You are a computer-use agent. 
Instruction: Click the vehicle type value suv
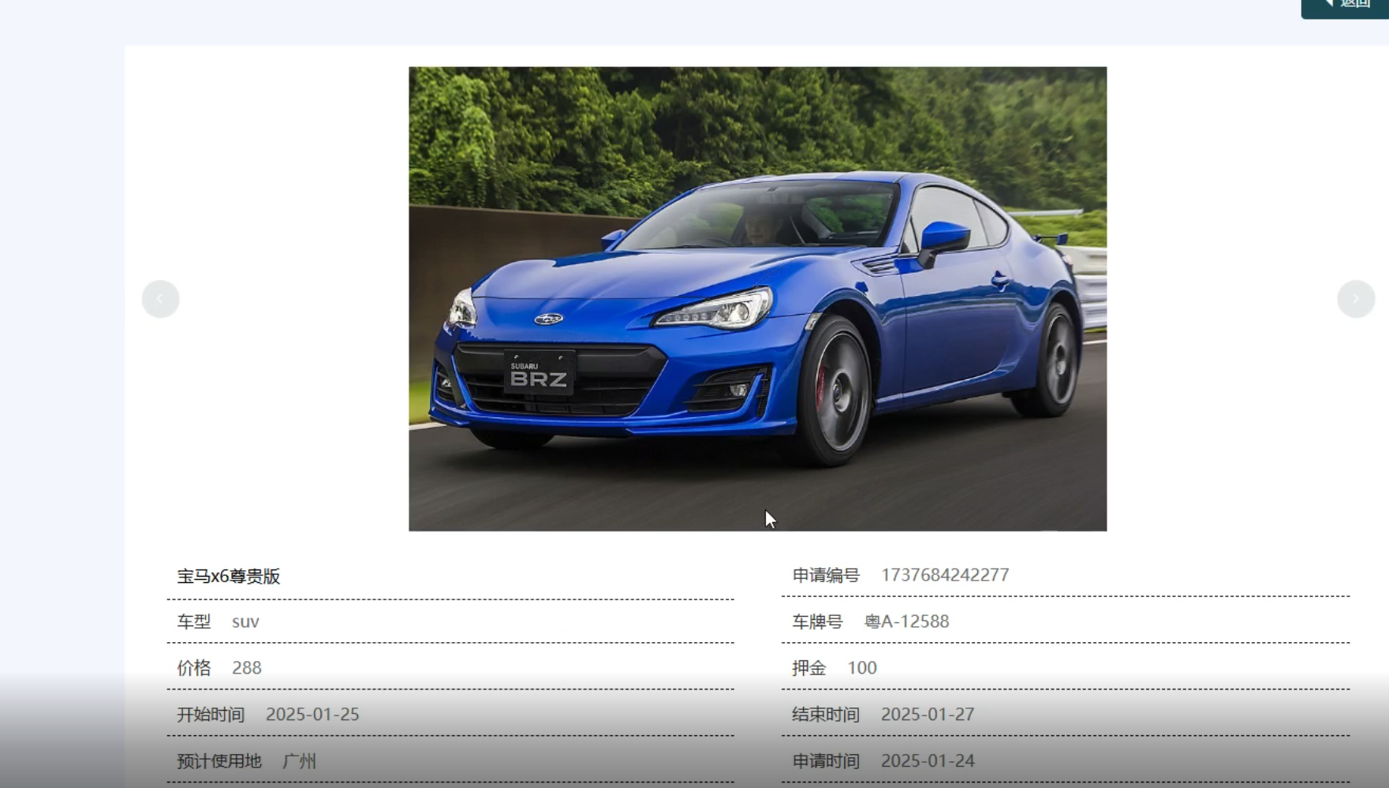point(245,622)
